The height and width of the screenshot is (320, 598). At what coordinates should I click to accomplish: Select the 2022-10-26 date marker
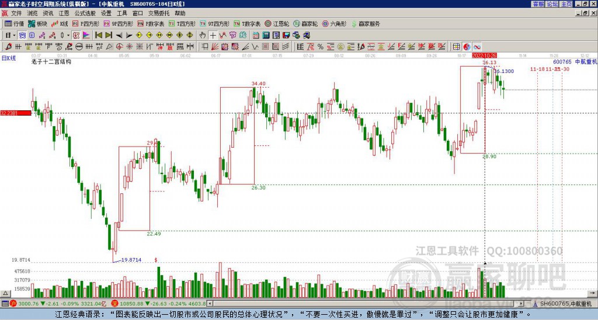tap(484, 55)
